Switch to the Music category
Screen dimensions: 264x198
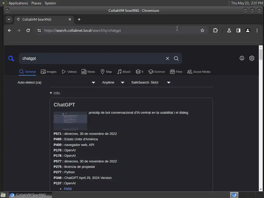(124, 72)
